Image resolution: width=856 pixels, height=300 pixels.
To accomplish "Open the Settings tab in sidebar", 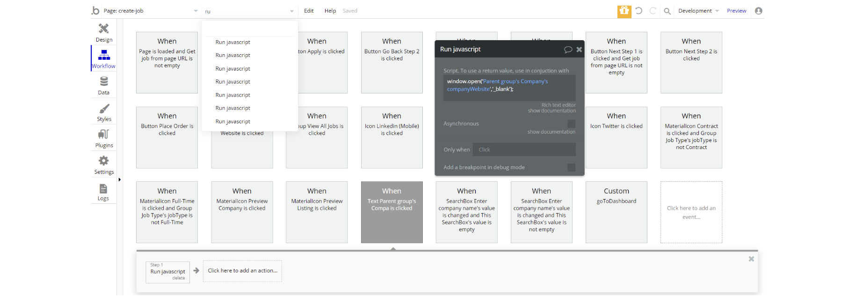I will click(104, 165).
